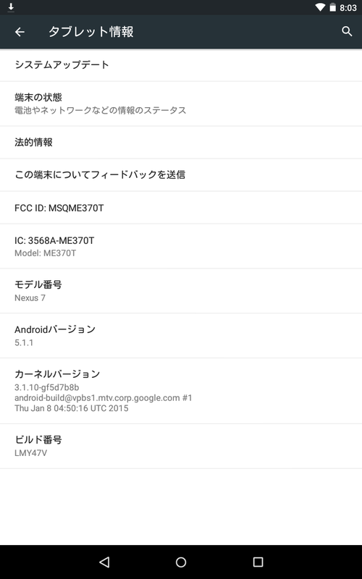
Task: Tap the Android back navigation triangle
Action: point(104,562)
